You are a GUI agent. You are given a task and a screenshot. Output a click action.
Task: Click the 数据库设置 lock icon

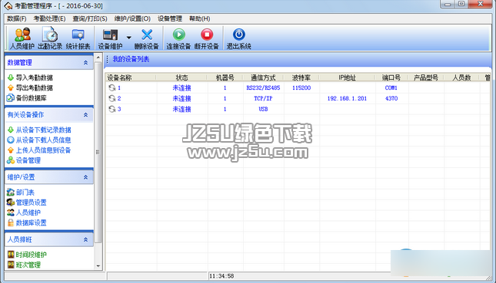11,222
